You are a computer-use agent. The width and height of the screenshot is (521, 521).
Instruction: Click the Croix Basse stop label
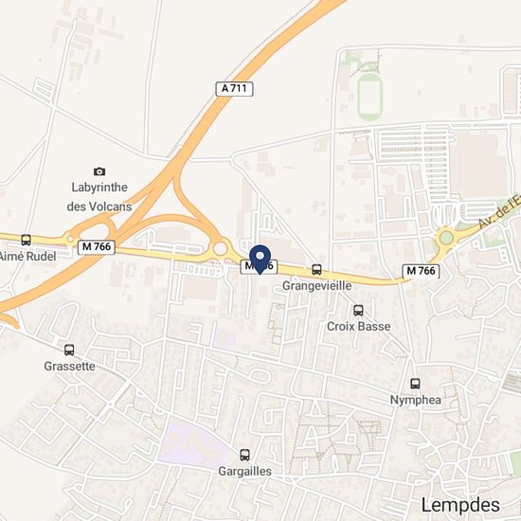(x=358, y=326)
